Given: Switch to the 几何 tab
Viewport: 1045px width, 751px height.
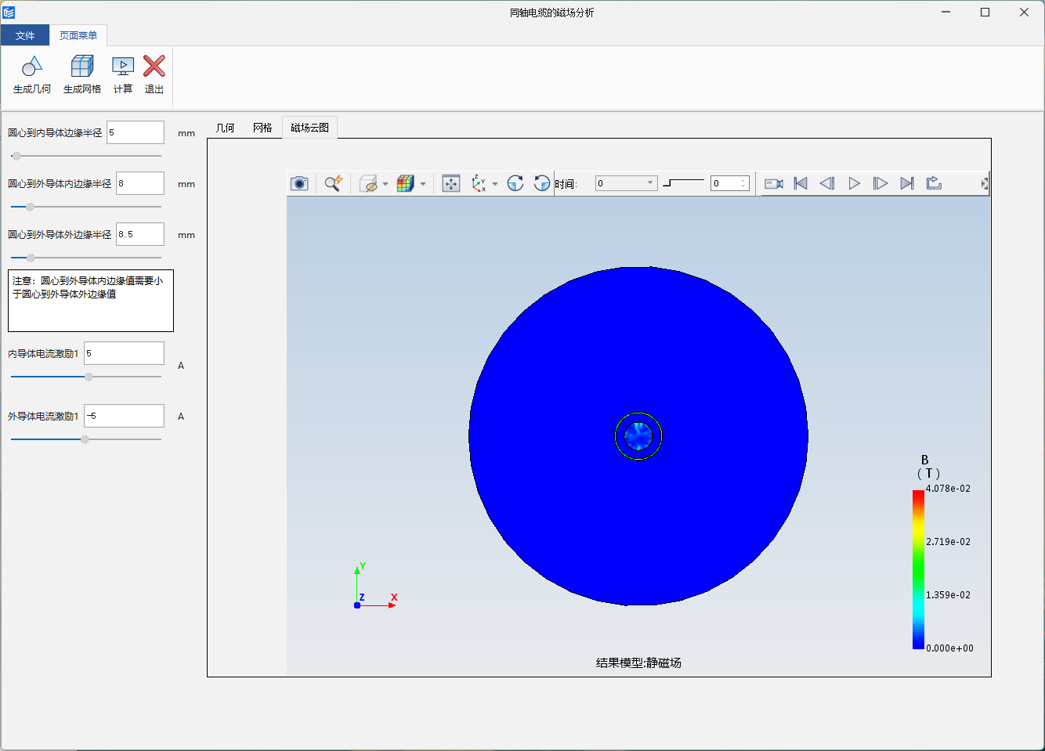Looking at the screenshot, I should pyautogui.click(x=226, y=128).
